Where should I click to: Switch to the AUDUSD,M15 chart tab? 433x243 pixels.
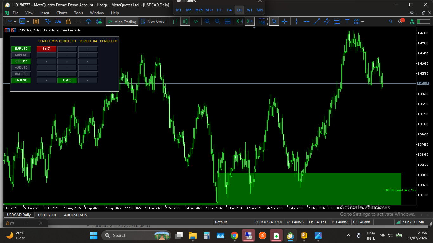(x=75, y=215)
